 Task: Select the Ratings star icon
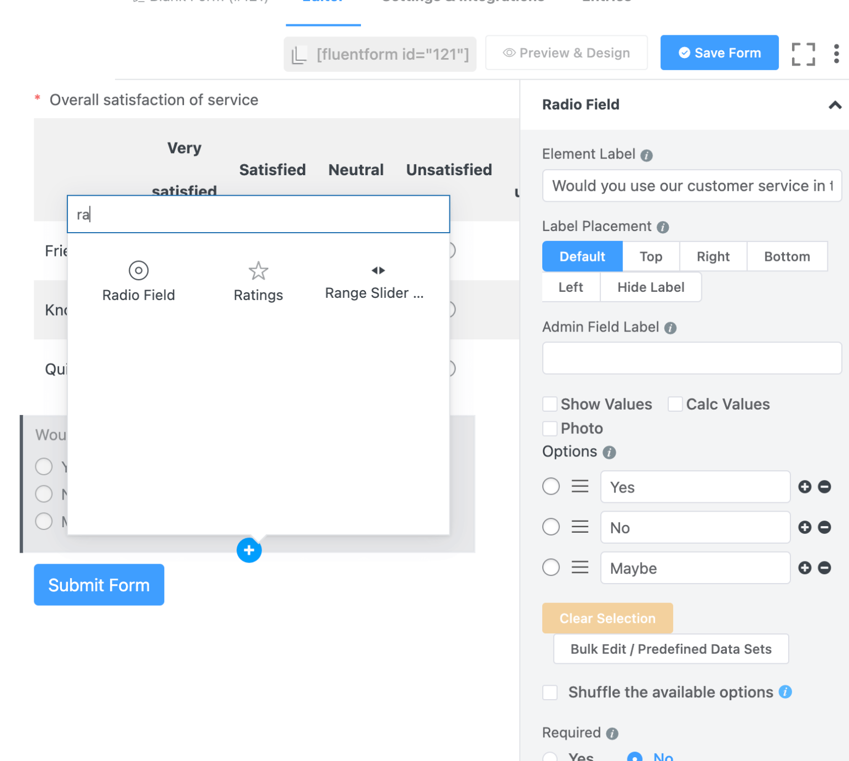tap(258, 271)
